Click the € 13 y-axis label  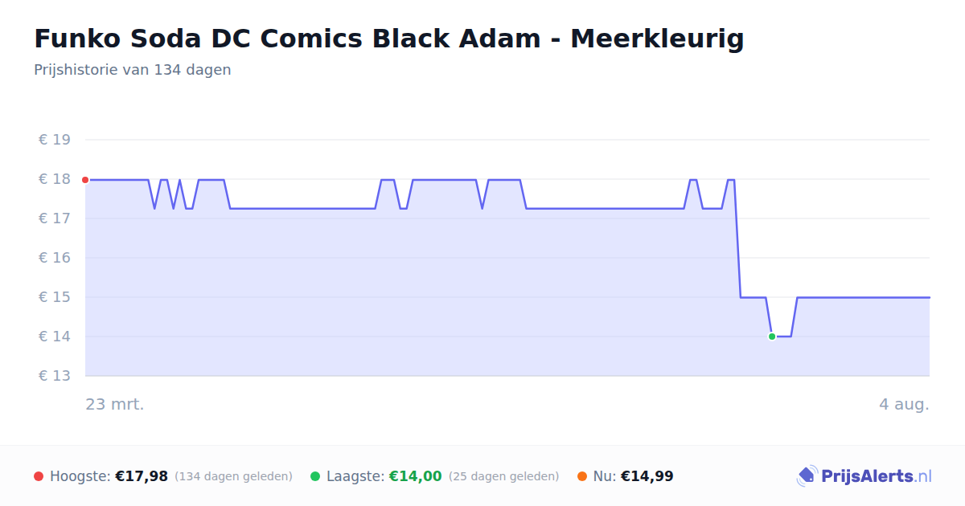55,376
